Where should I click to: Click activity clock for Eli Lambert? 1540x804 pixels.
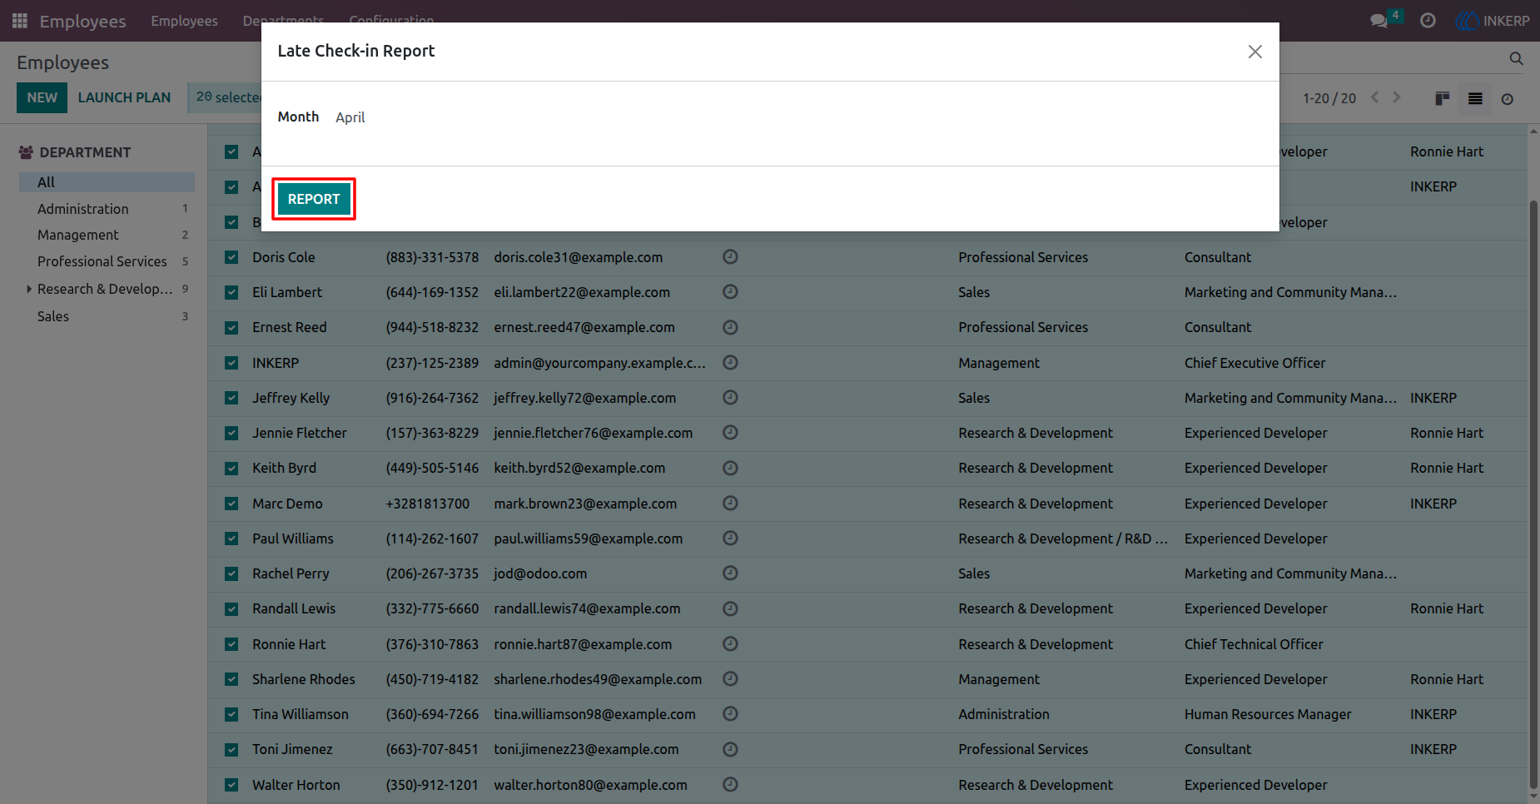(730, 292)
